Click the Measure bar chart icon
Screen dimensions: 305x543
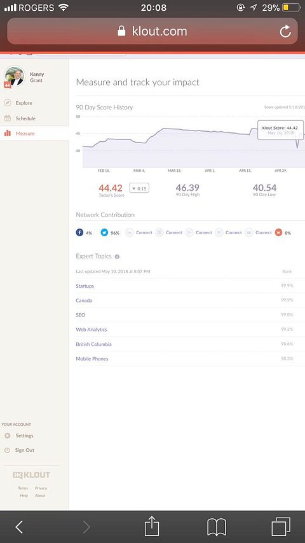click(x=7, y=133)
